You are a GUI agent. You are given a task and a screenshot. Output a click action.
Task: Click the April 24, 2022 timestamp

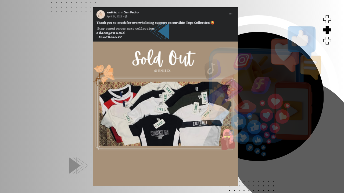click(114, 17)
